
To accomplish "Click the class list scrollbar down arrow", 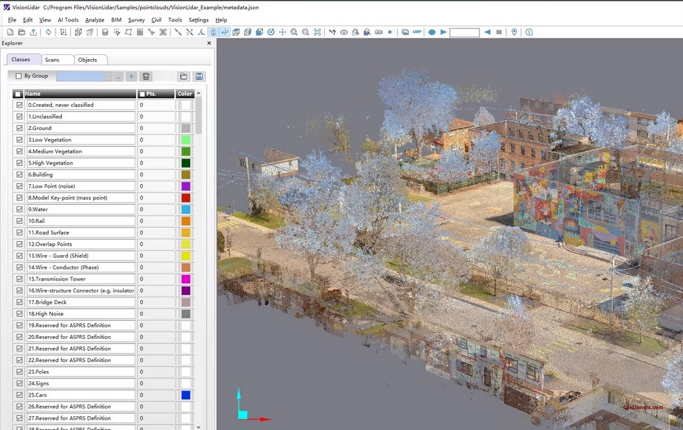I will click(199, 425).
